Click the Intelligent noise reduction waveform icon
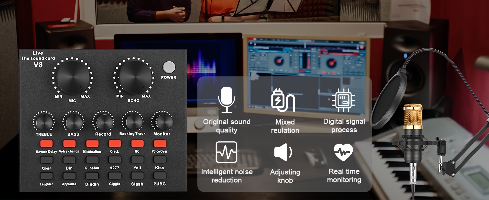 [x=226, y=152]
